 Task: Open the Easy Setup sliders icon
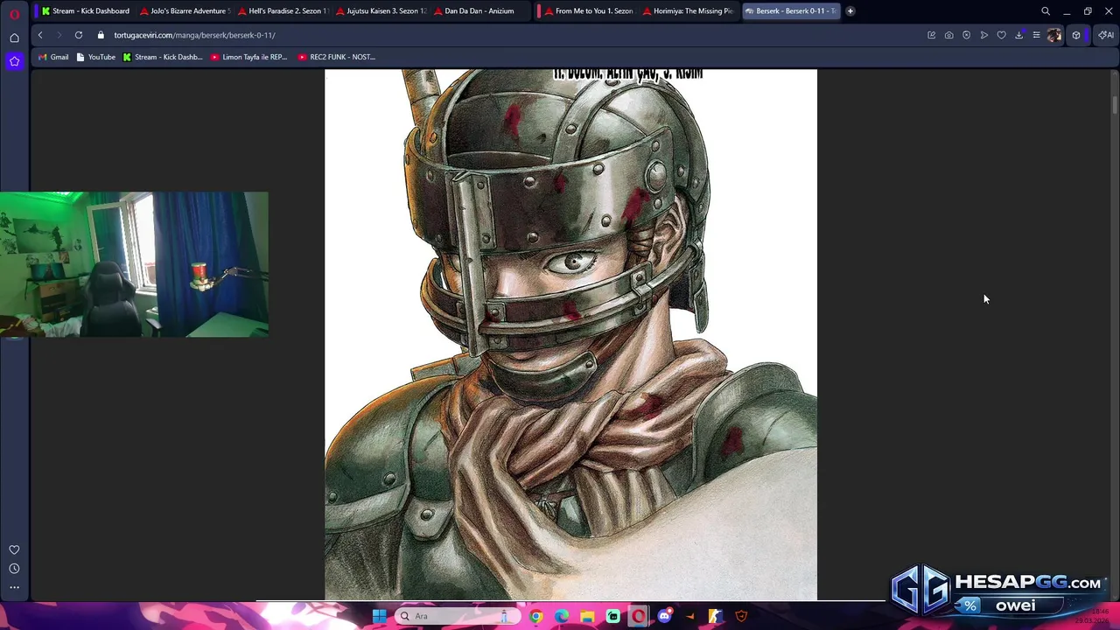click(1037, 35)
